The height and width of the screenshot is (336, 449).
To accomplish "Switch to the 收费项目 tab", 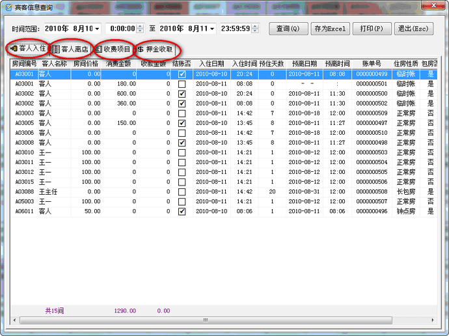I will pos(114,49).
